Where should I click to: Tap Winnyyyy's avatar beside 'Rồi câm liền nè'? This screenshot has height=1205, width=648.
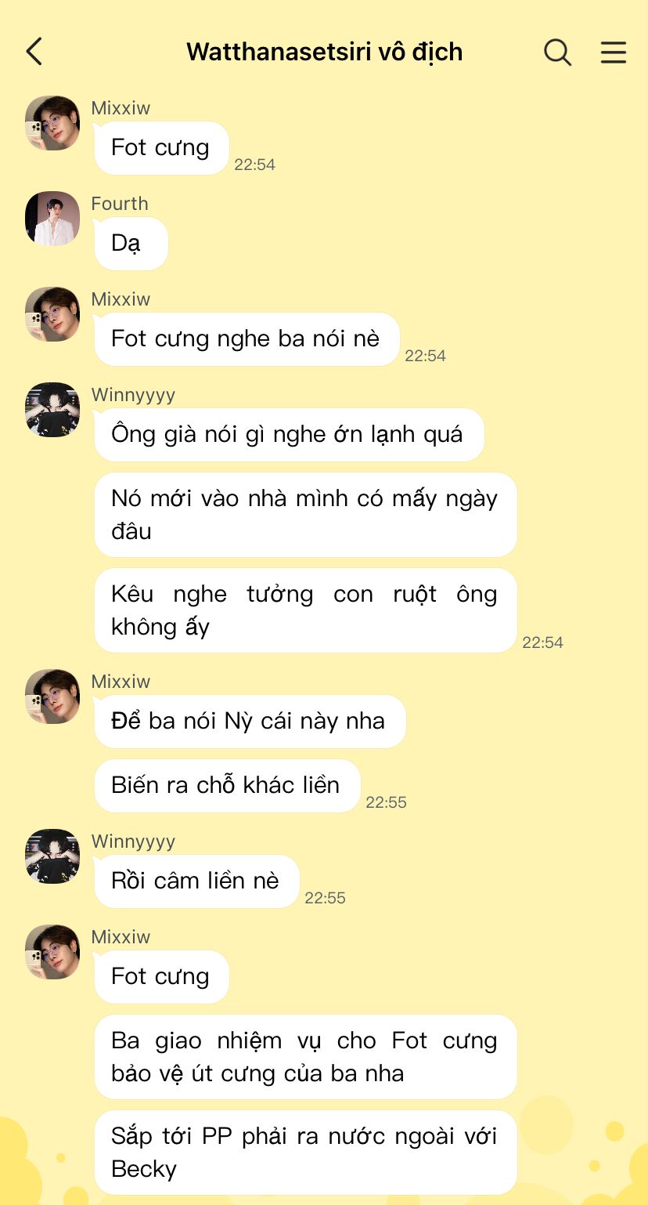(x=52, y=856)
